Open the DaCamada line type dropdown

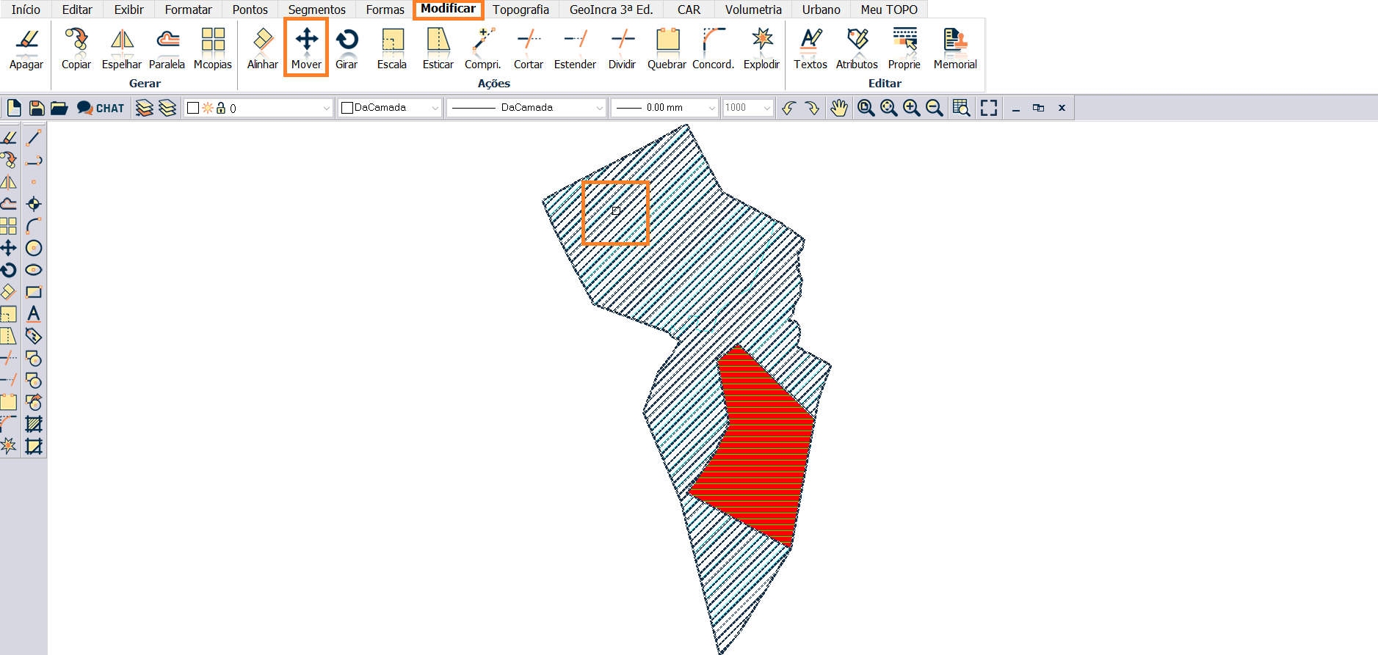599,108
